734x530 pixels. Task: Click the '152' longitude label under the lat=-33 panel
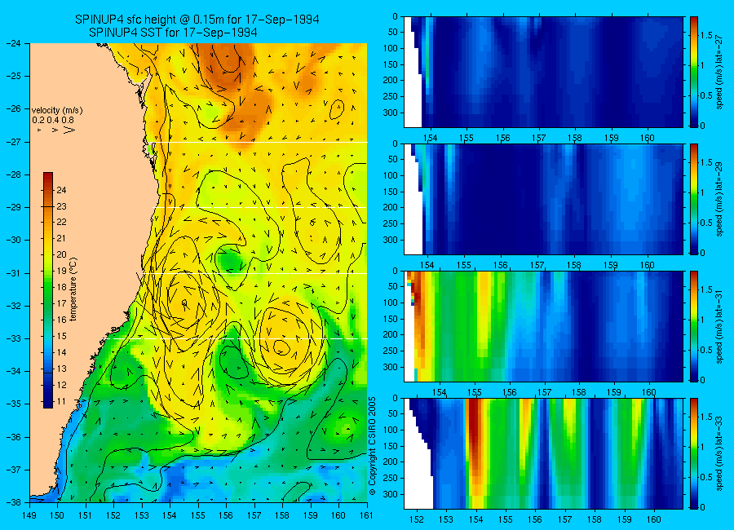point(416,519)
